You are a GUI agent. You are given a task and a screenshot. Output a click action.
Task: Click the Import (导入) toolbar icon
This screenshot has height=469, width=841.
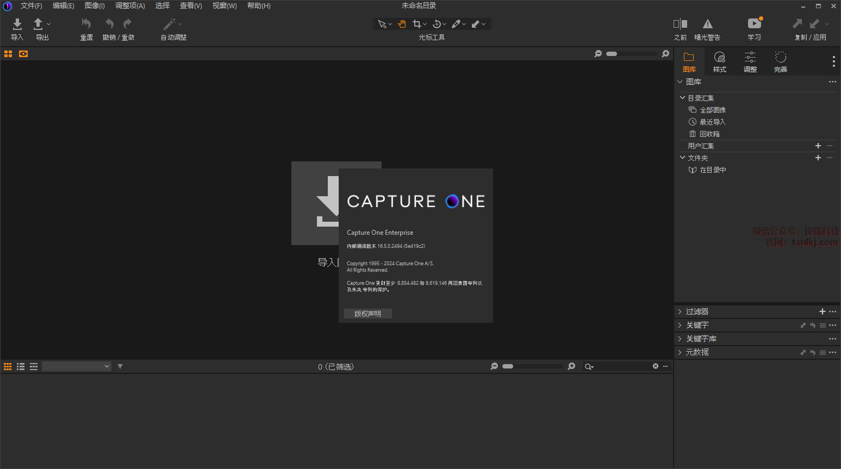[17, 24]
